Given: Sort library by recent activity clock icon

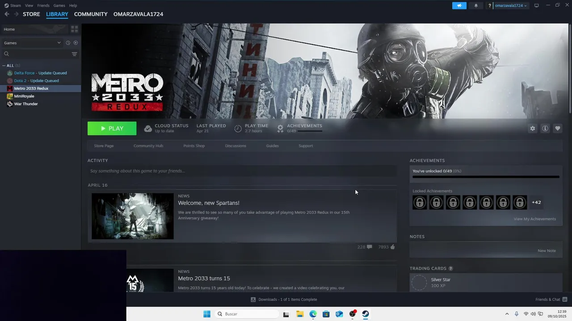Looking at the screenshot, I should (x=68, y=43).
